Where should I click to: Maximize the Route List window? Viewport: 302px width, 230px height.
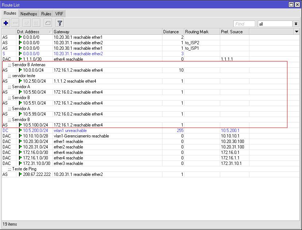(x=291, y=5)
